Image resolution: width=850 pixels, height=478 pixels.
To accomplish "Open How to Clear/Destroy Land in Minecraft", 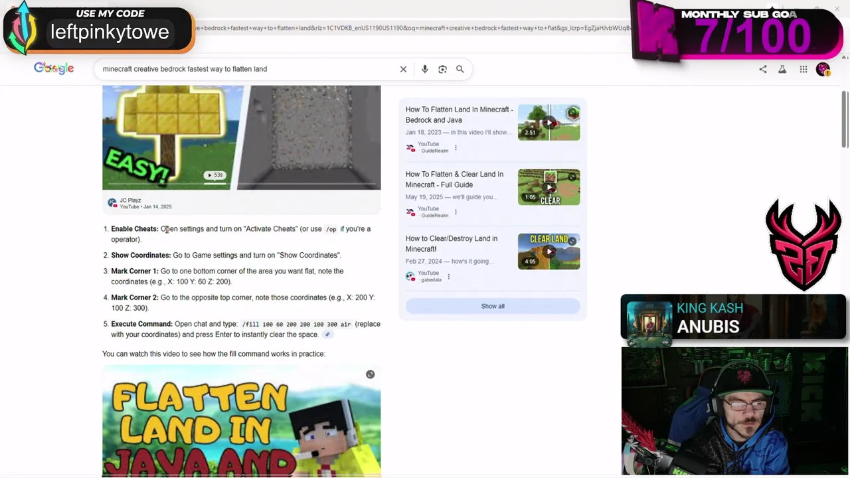I will click(x=451, y=244).
